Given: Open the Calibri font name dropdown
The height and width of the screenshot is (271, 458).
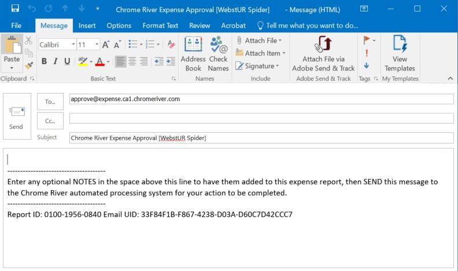Looking at the screenshot, I should [x=73, y=44].
